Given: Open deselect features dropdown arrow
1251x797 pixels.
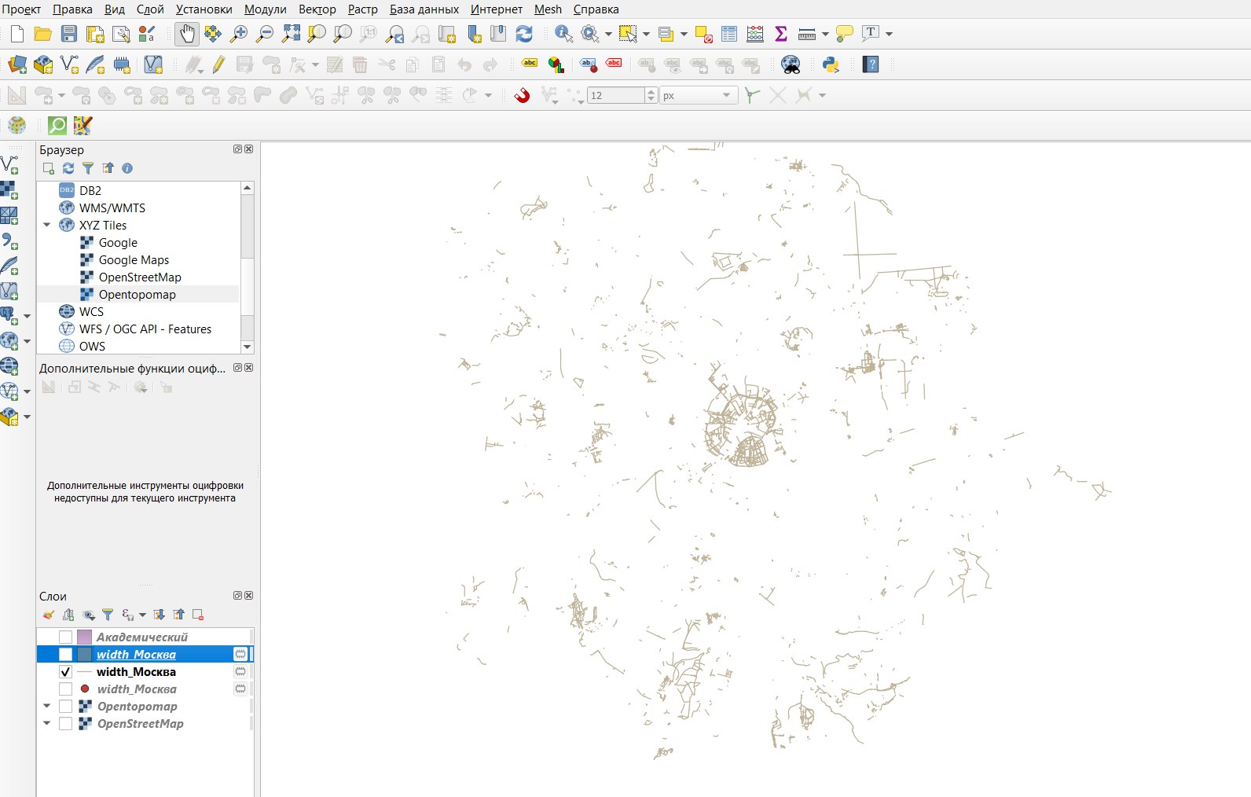Looking at the screenshot, I should click(683, 34).
